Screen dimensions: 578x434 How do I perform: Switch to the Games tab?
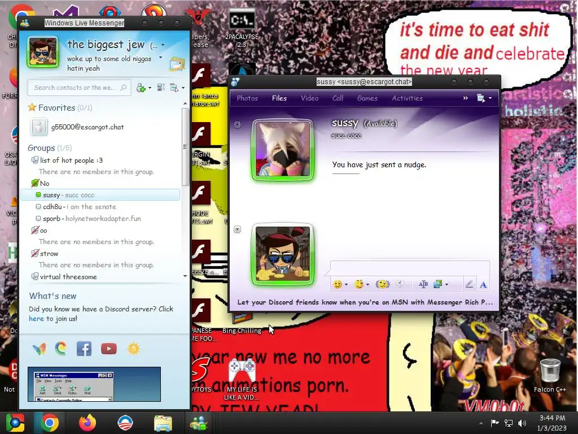click(367, 98)
